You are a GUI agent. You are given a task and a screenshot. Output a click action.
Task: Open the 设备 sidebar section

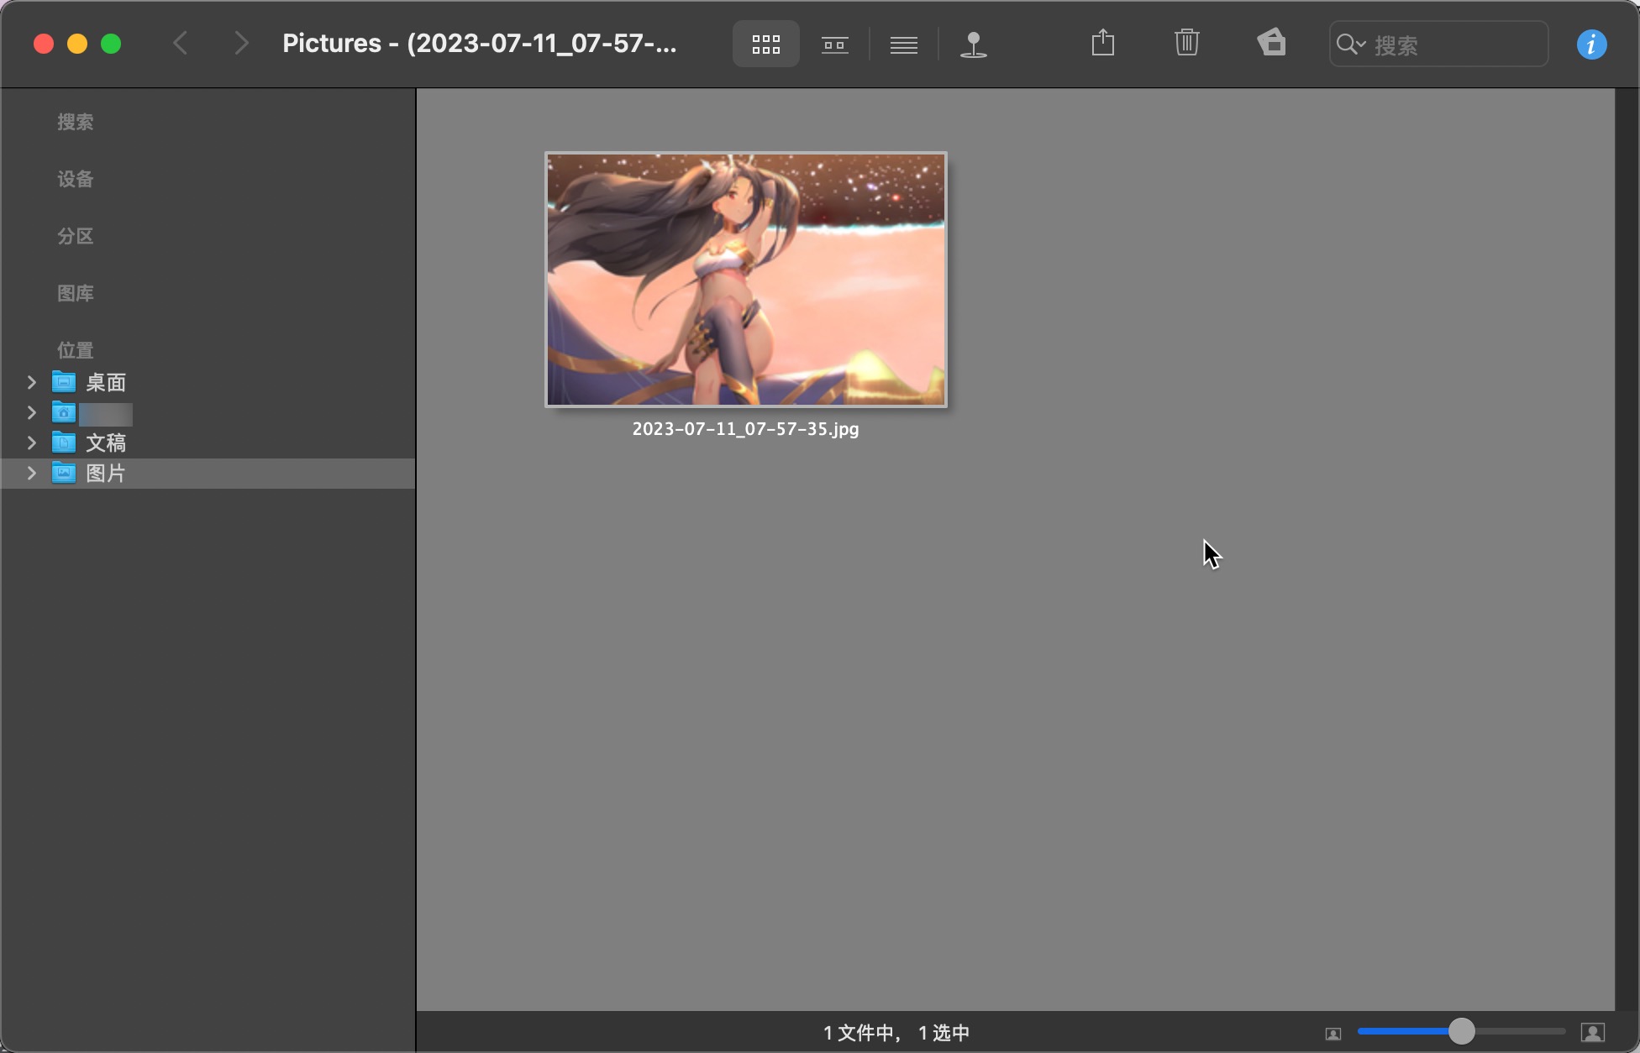point(76,180)
